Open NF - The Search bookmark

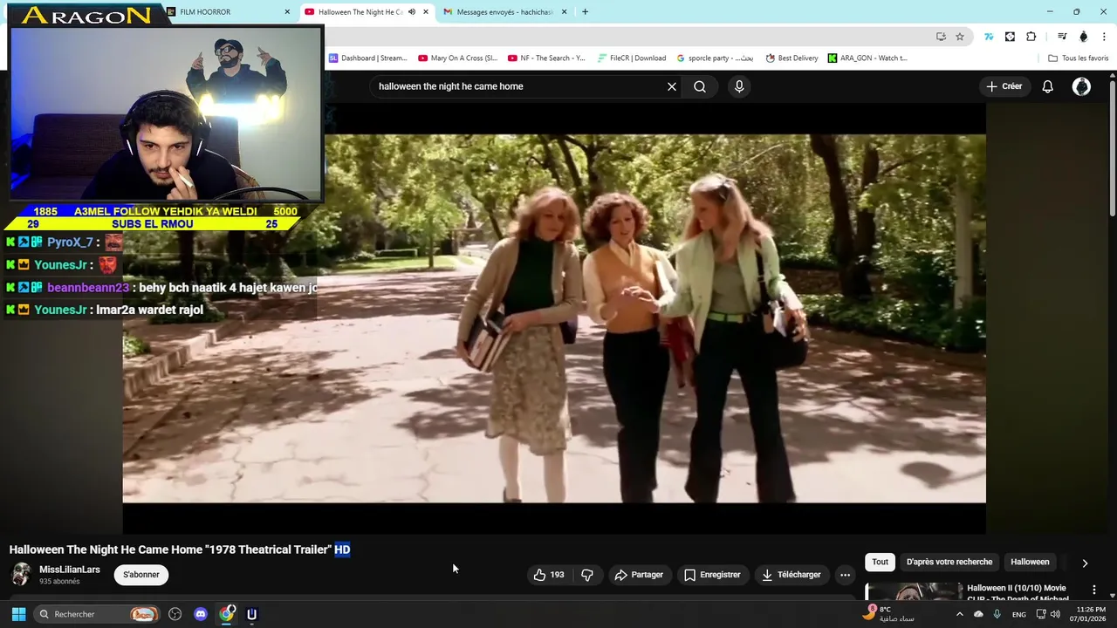(x=547, y=58)
